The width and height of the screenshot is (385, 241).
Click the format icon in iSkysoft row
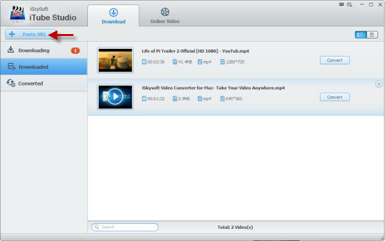point(200,98)
